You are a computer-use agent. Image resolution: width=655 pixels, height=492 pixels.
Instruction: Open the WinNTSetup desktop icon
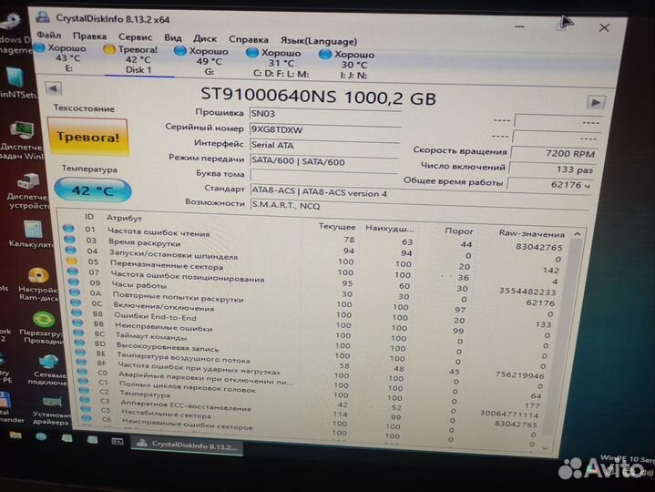tap(16, 84)
